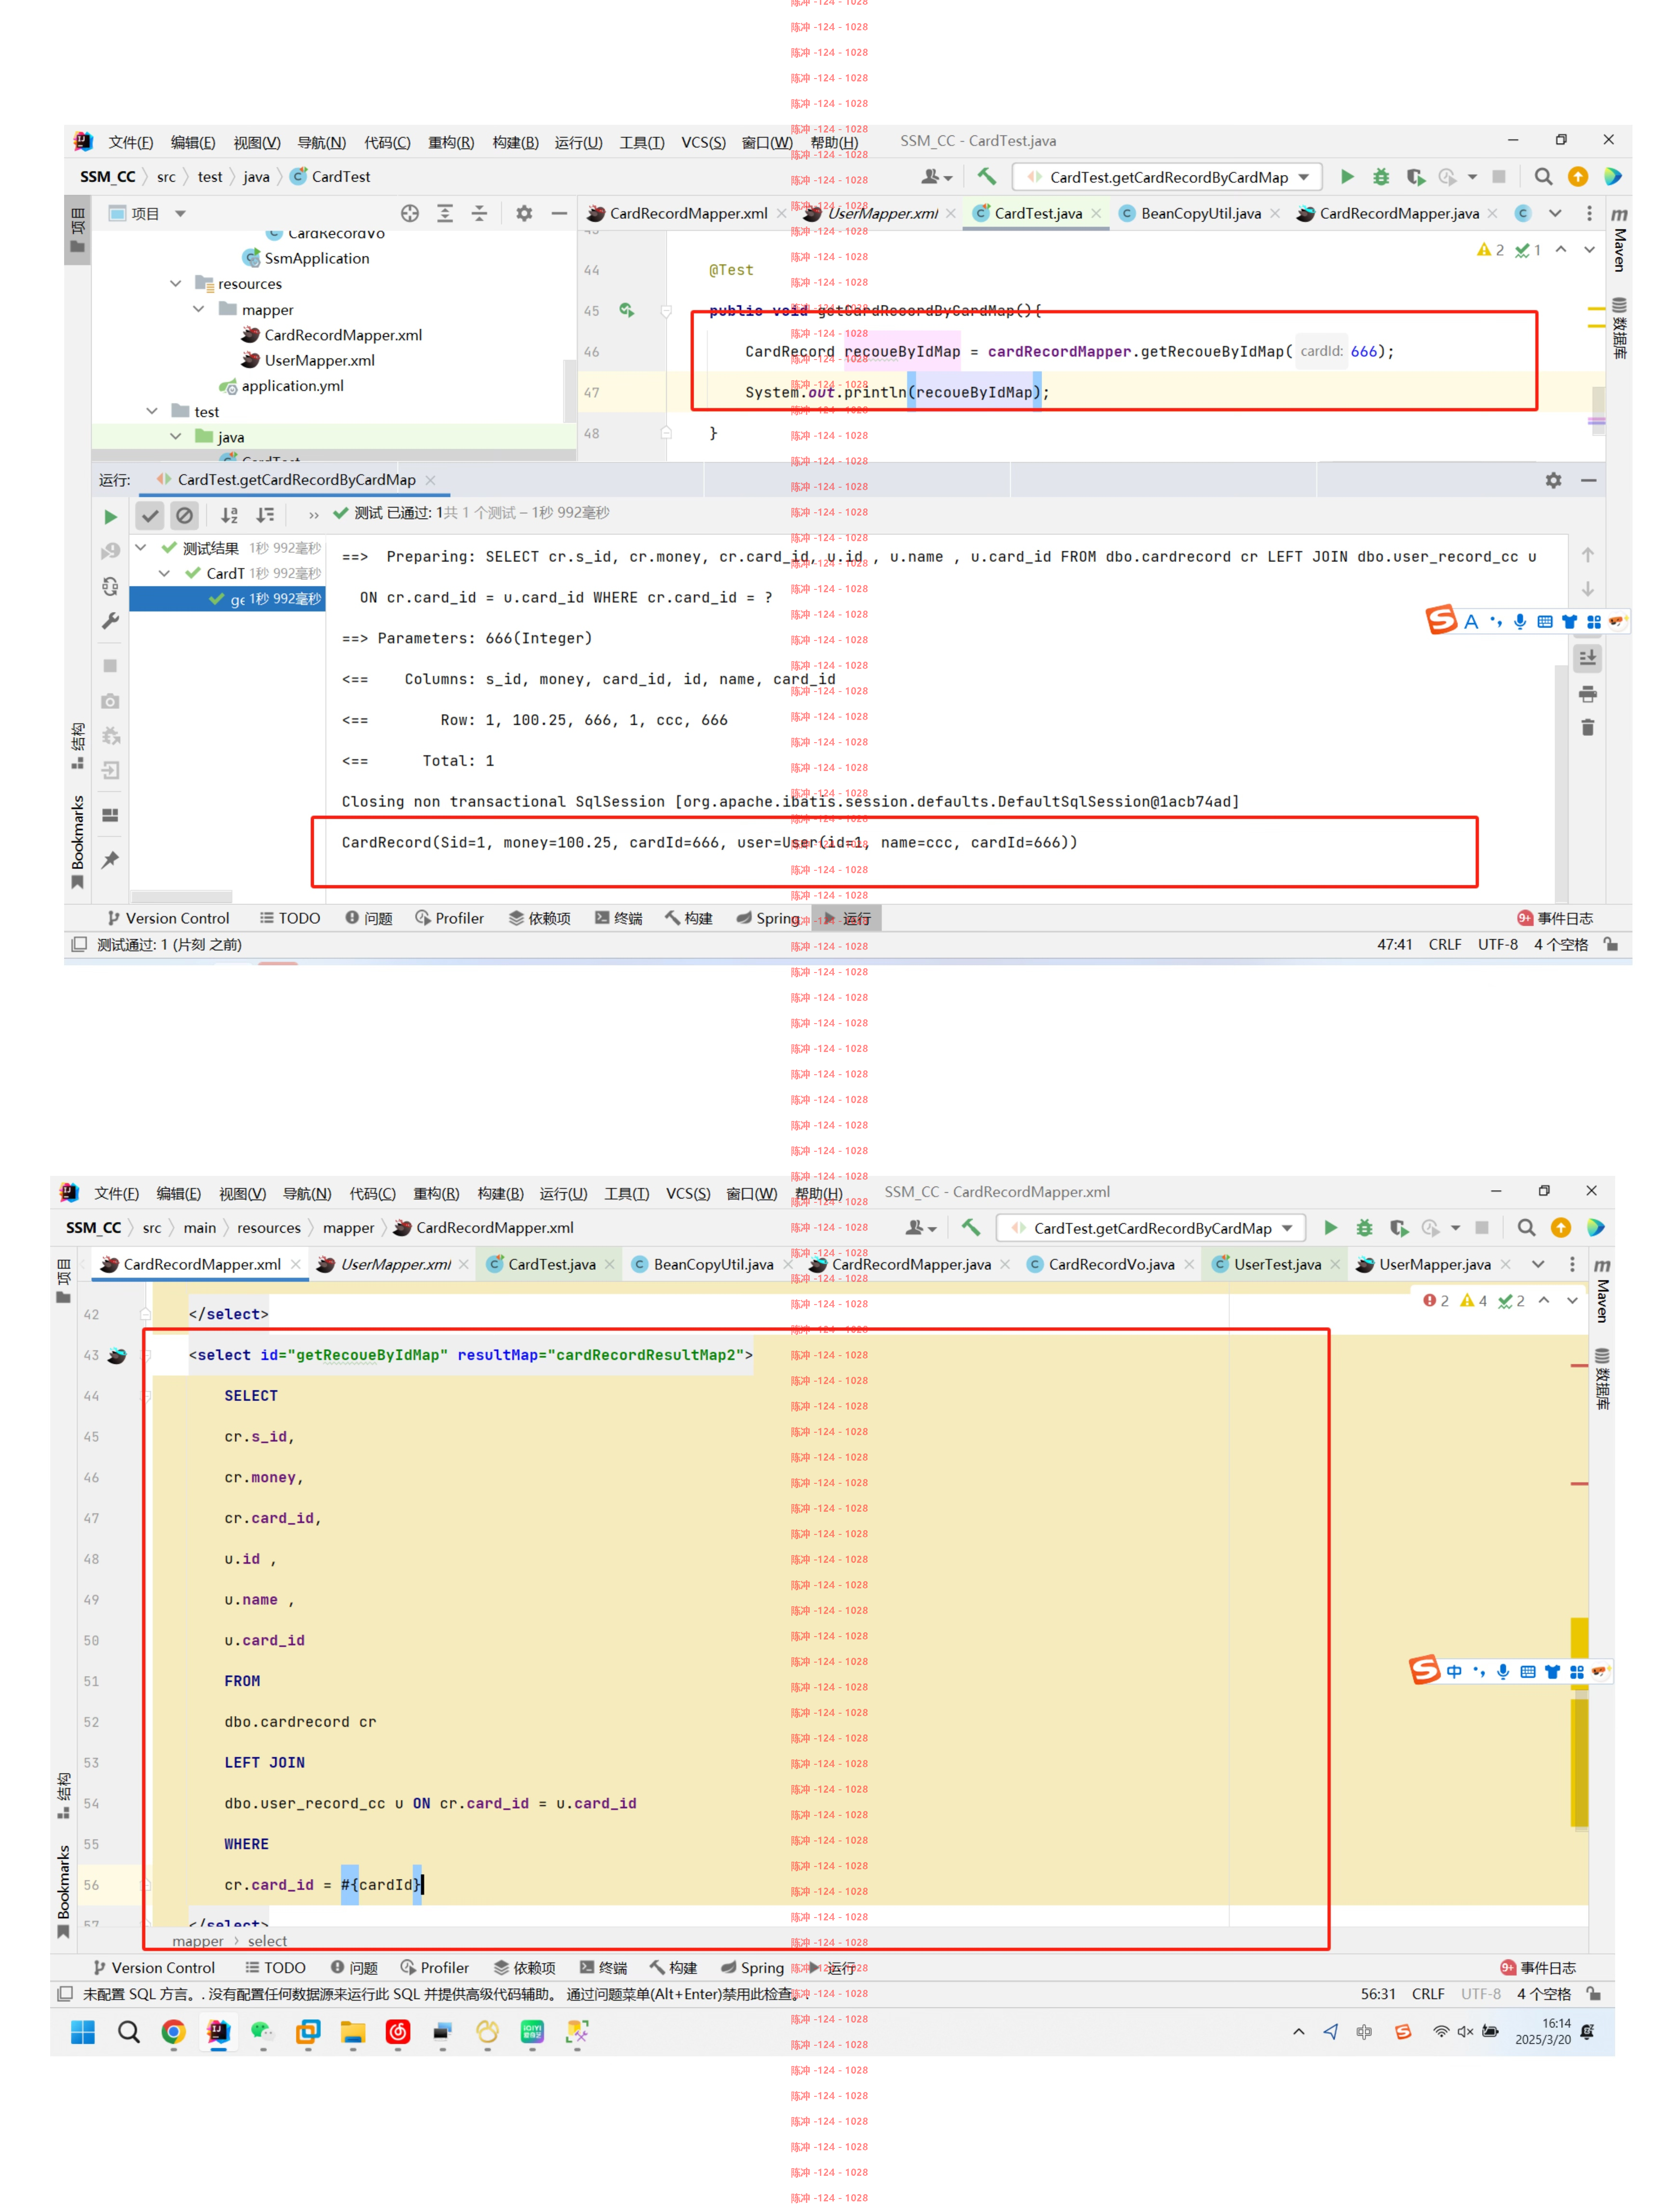This screenshot has height=2212, width=1659.
Task: Open Version Control panel in the CardTest.java window
Action: tap(168, 918)
